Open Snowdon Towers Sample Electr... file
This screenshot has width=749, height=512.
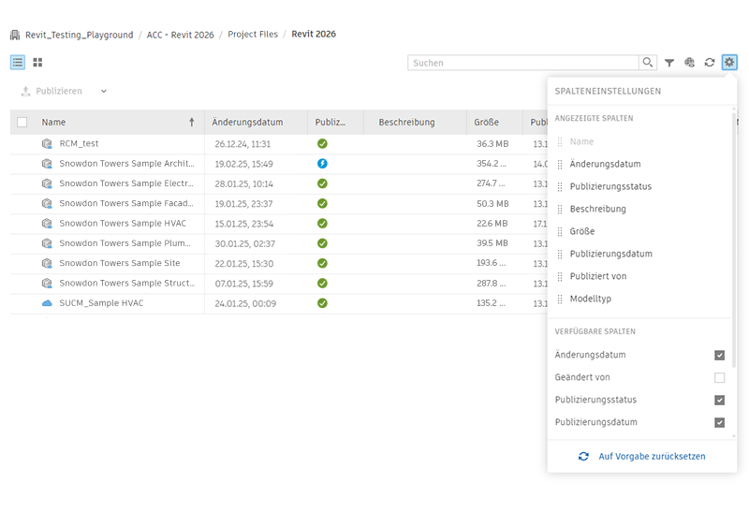tap(126, 183)
